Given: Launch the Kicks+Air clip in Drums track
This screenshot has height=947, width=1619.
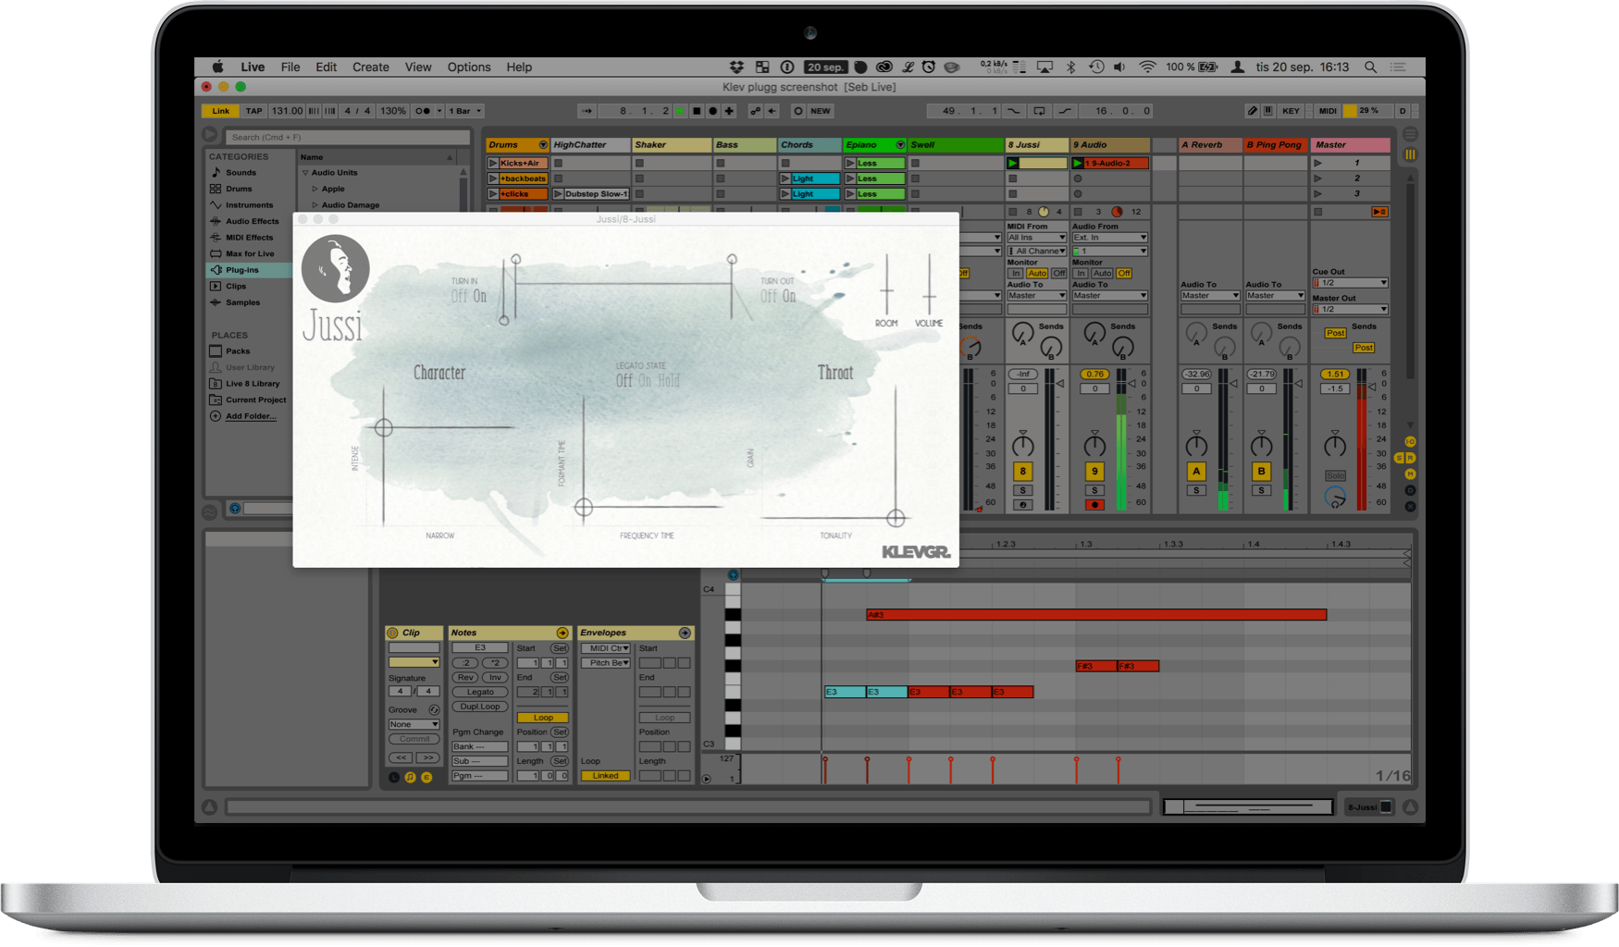Looking at the screenshot, I should point(493,164).
